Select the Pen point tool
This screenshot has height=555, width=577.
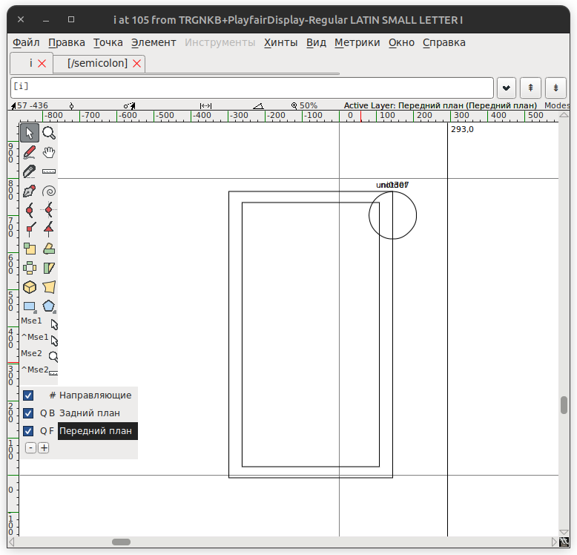[x=30, y=191]
